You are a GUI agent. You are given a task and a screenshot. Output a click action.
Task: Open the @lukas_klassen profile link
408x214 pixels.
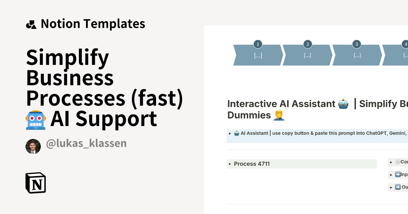86,143
